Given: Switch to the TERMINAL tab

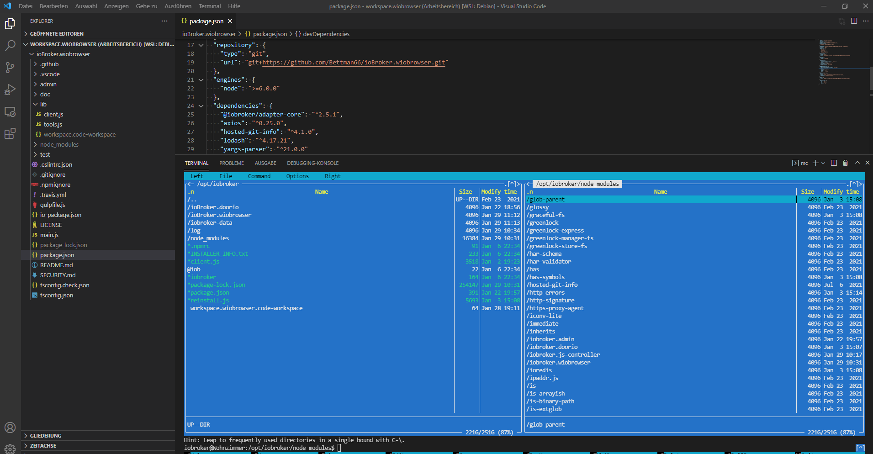Looking at the screenshot, I should coord(196,163).
